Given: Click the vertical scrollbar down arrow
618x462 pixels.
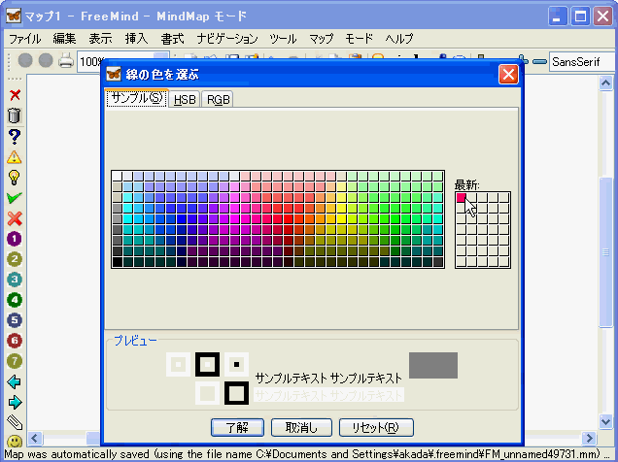Looking at the screenshot, I should coord(605,421).
